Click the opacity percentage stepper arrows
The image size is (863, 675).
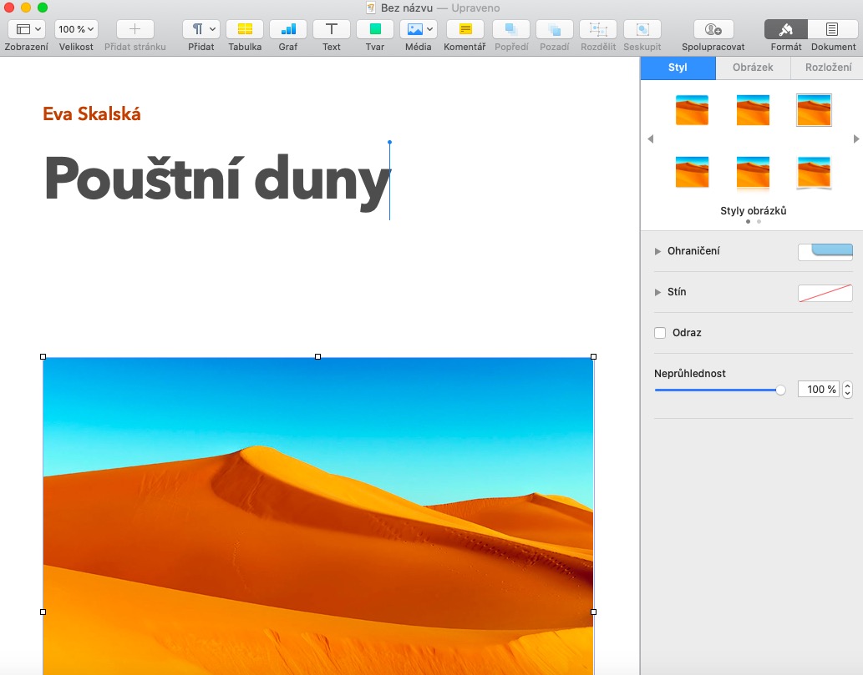[847, 390]
